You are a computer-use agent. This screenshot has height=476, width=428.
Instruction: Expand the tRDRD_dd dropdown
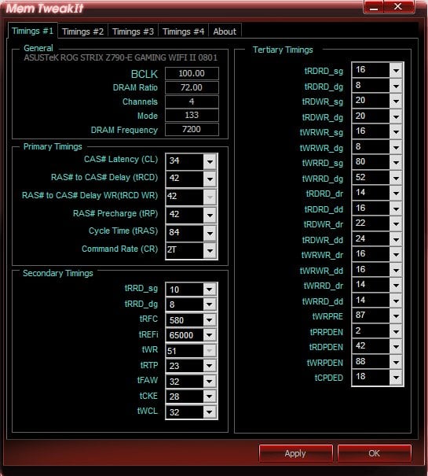tap(396, 208)
